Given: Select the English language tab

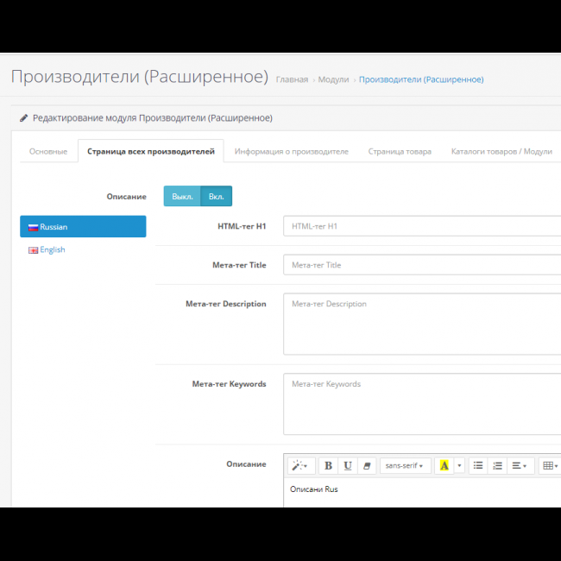Looking at the screenshot, I should pyautogui.click(x=52, y=249).
